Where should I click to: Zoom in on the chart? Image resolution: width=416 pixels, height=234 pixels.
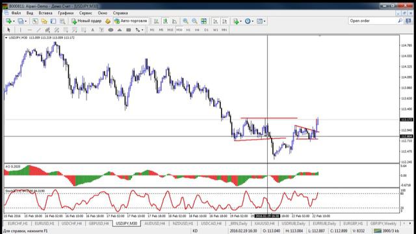click(x=185, y=21)
